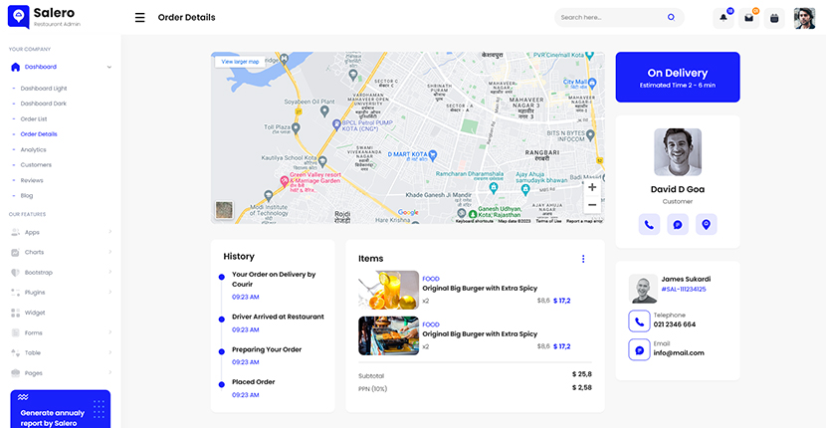
Task: Click the On Delivery status button
Action: tap(678, 78)
